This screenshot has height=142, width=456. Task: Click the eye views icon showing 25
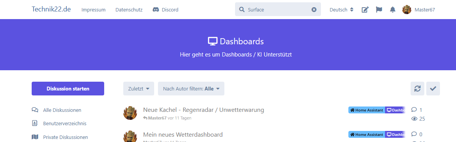click(x=414, y=119)
